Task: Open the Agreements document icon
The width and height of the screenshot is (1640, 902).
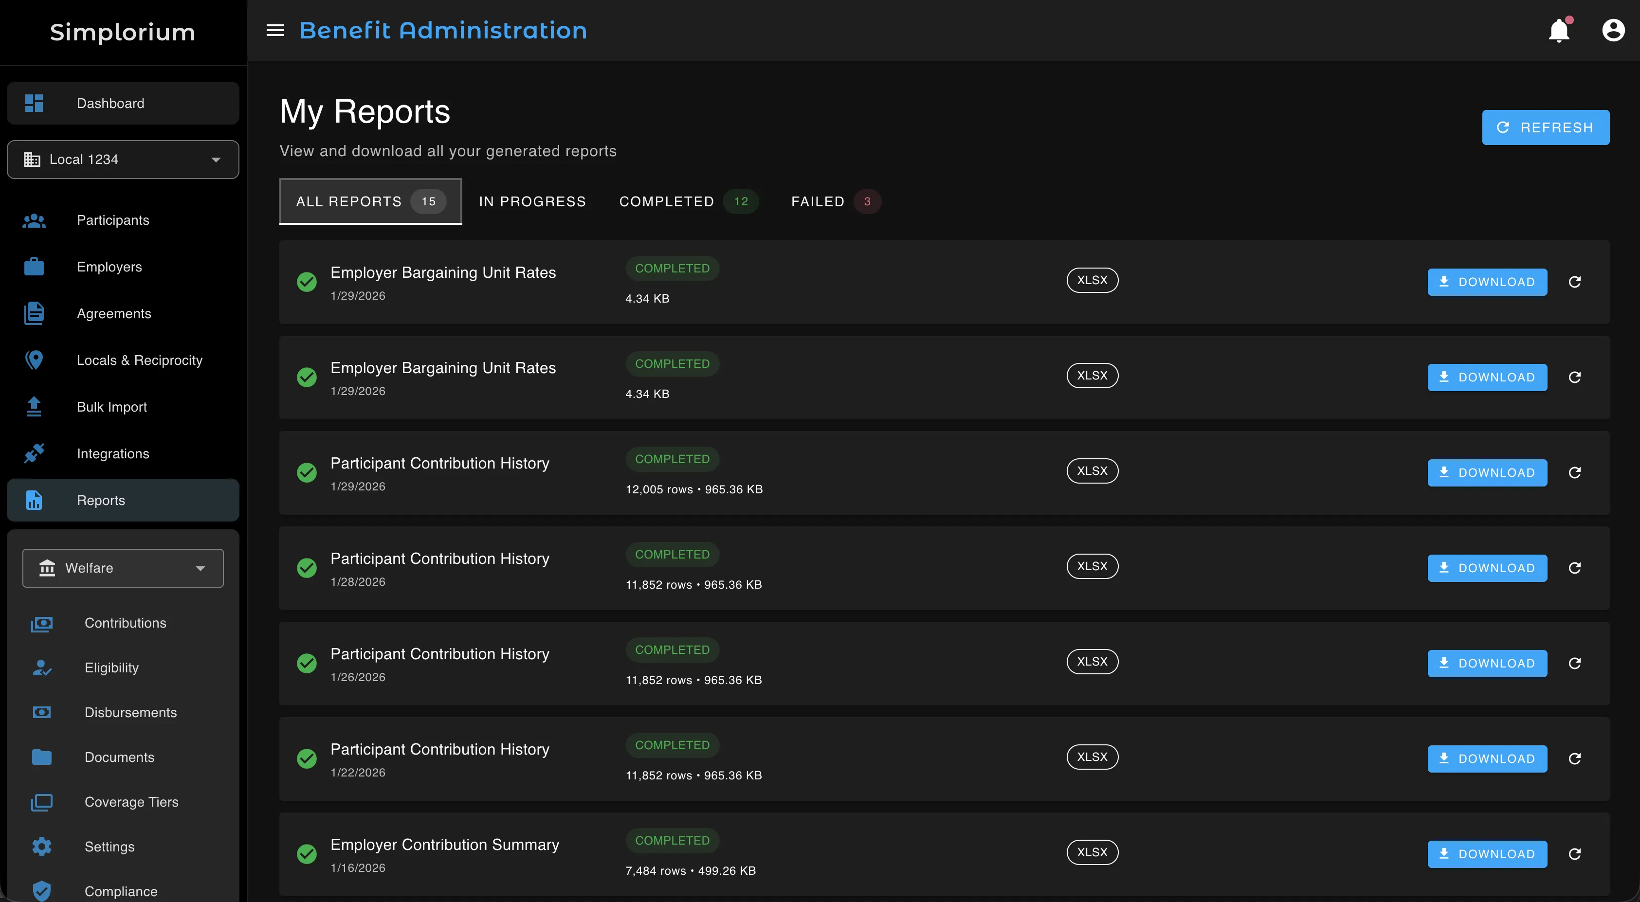Action: pos(34,313)
